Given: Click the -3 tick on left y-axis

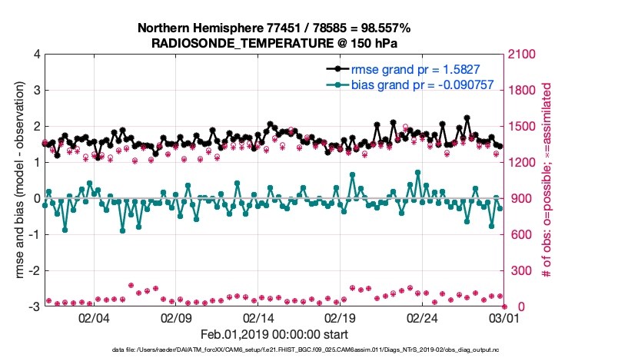Looking at the screenshot, I should (x=35, y=306).
